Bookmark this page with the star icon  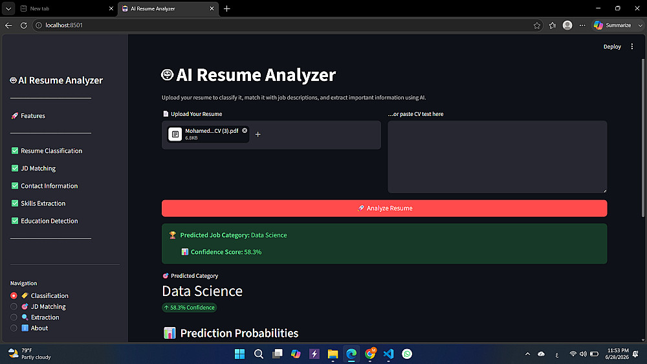point(537,25)
